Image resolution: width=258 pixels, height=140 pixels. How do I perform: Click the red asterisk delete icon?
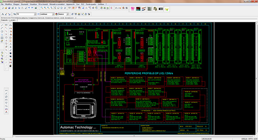click(111, 8)
